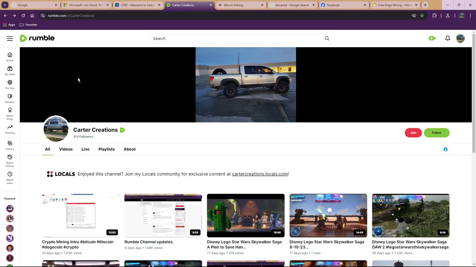
Task: Open a new browser tab
Action: point(425,5)
